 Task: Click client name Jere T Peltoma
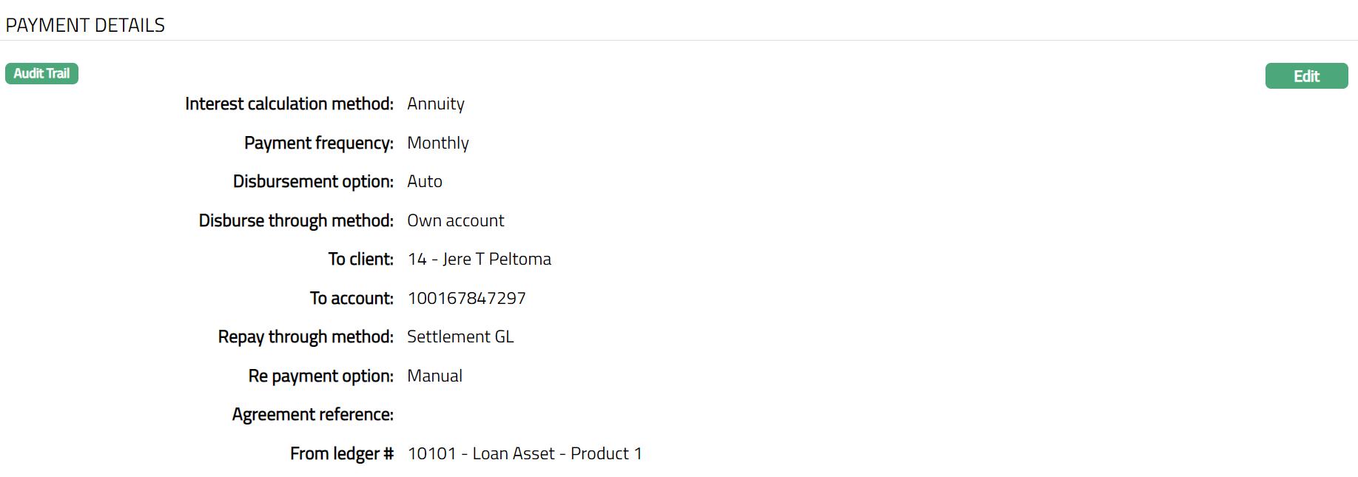(x=480, y=260)
